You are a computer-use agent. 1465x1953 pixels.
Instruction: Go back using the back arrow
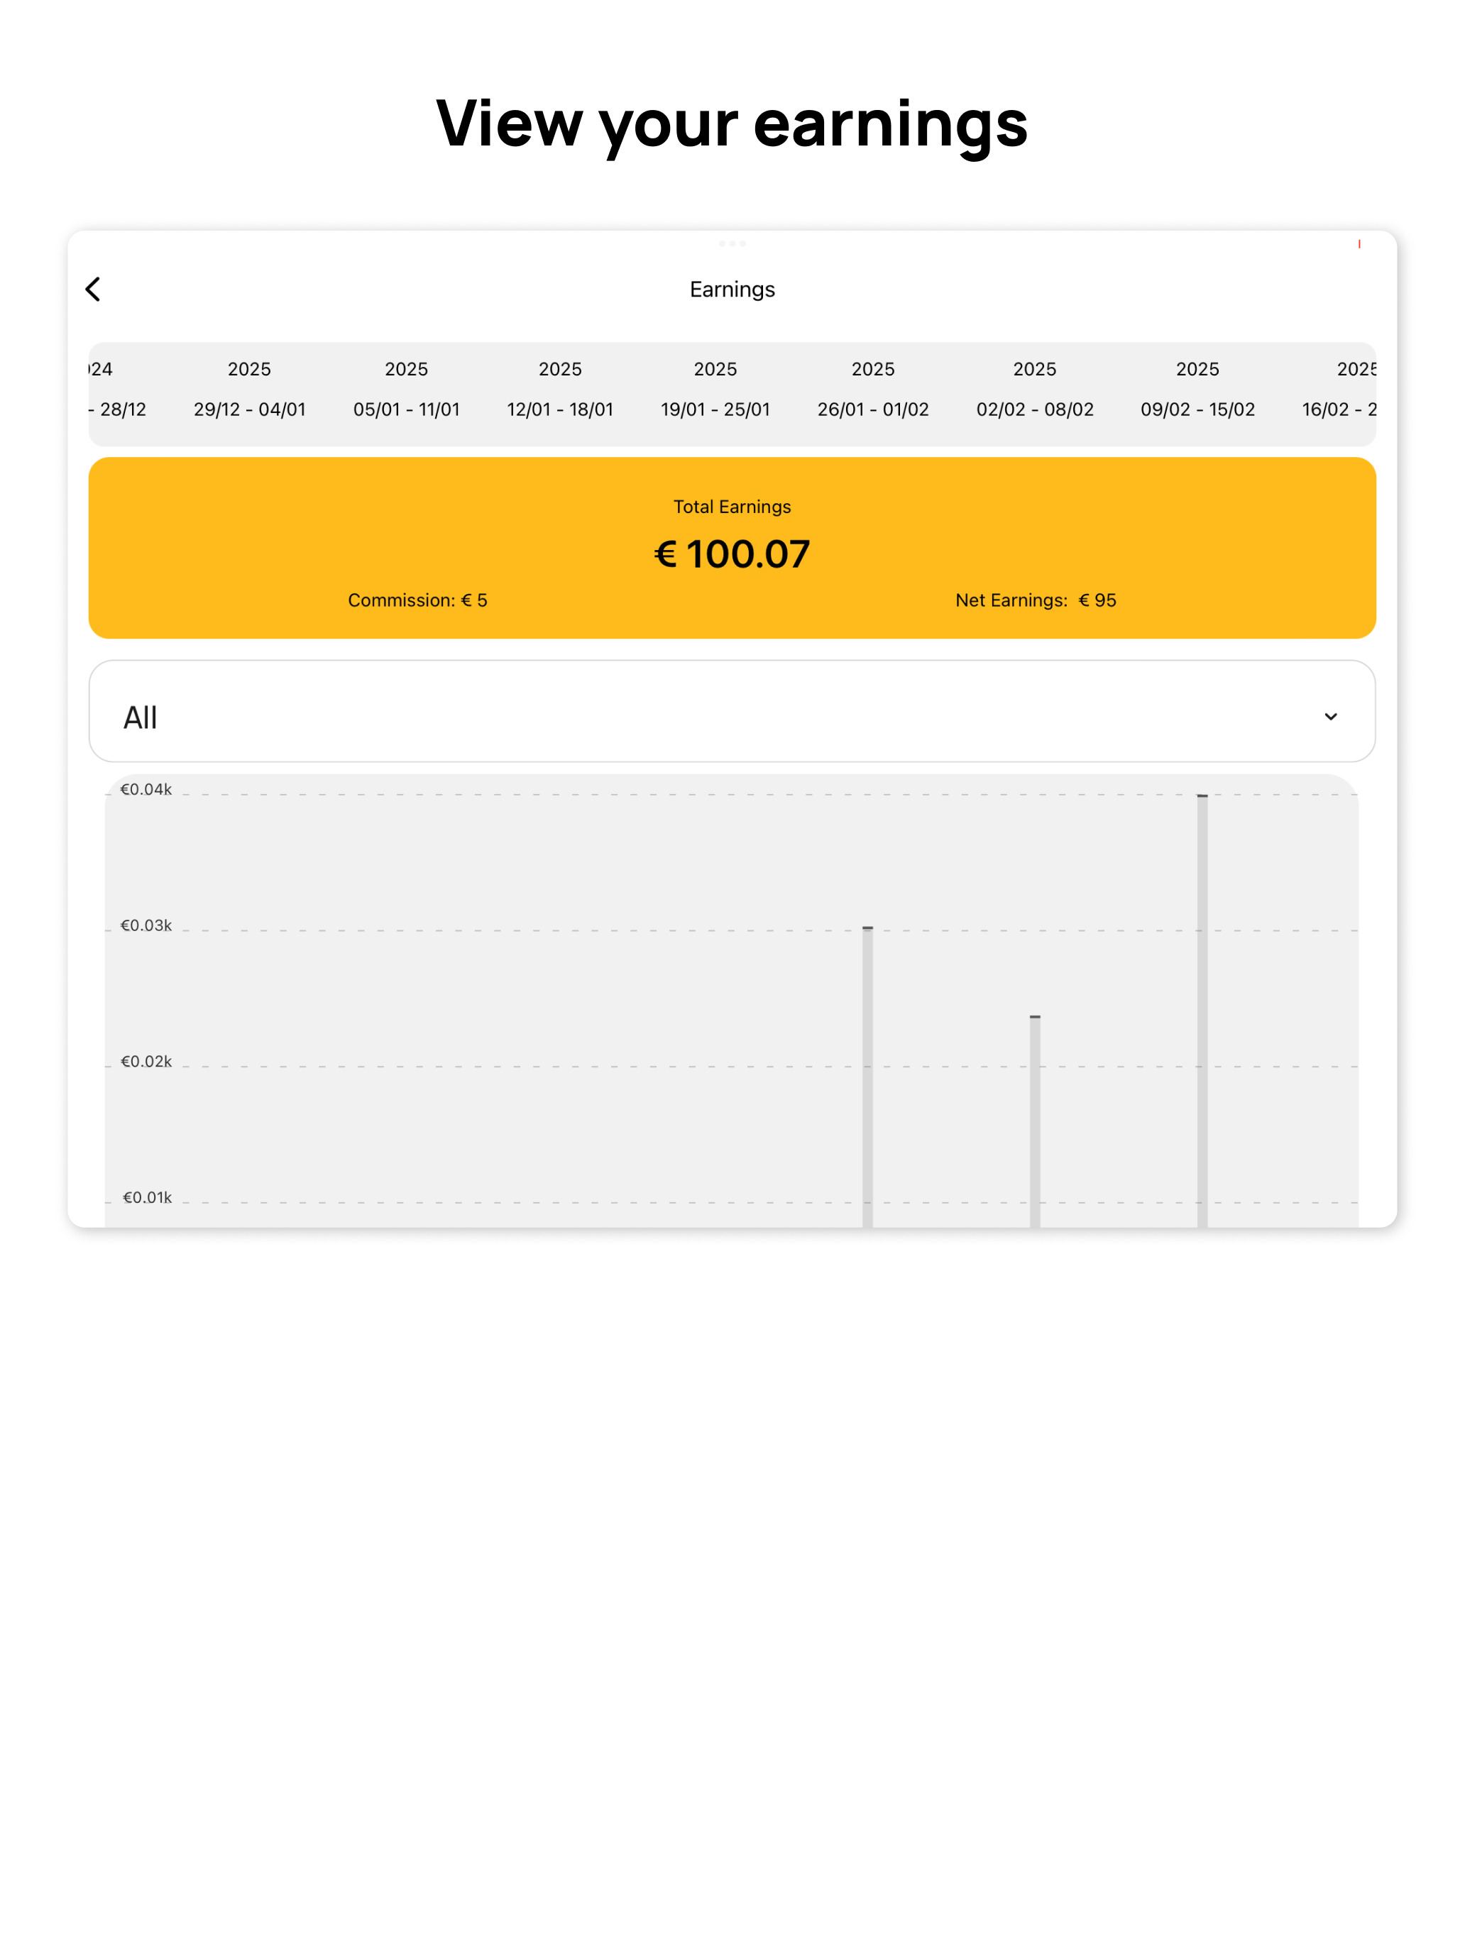coord(93,289)
